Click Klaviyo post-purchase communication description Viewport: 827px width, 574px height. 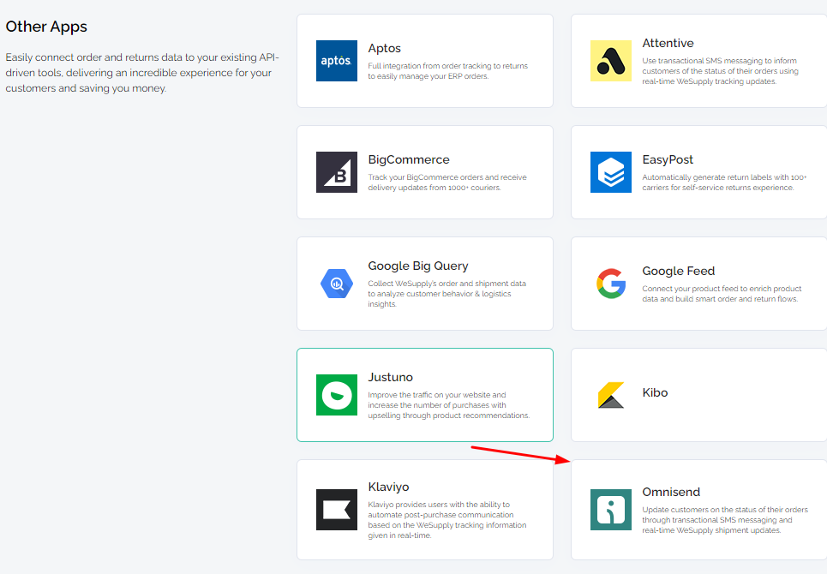[x=447, y=520]
